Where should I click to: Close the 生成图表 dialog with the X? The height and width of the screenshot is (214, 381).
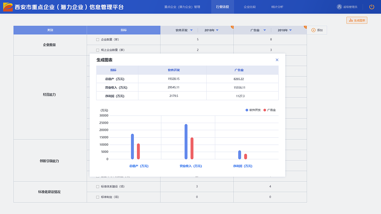[x=277, y=59]
